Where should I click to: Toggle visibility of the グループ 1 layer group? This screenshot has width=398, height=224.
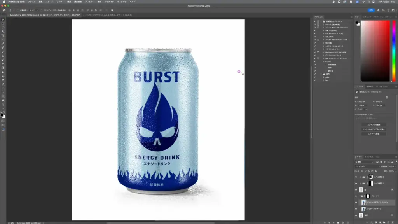[356, 196]
